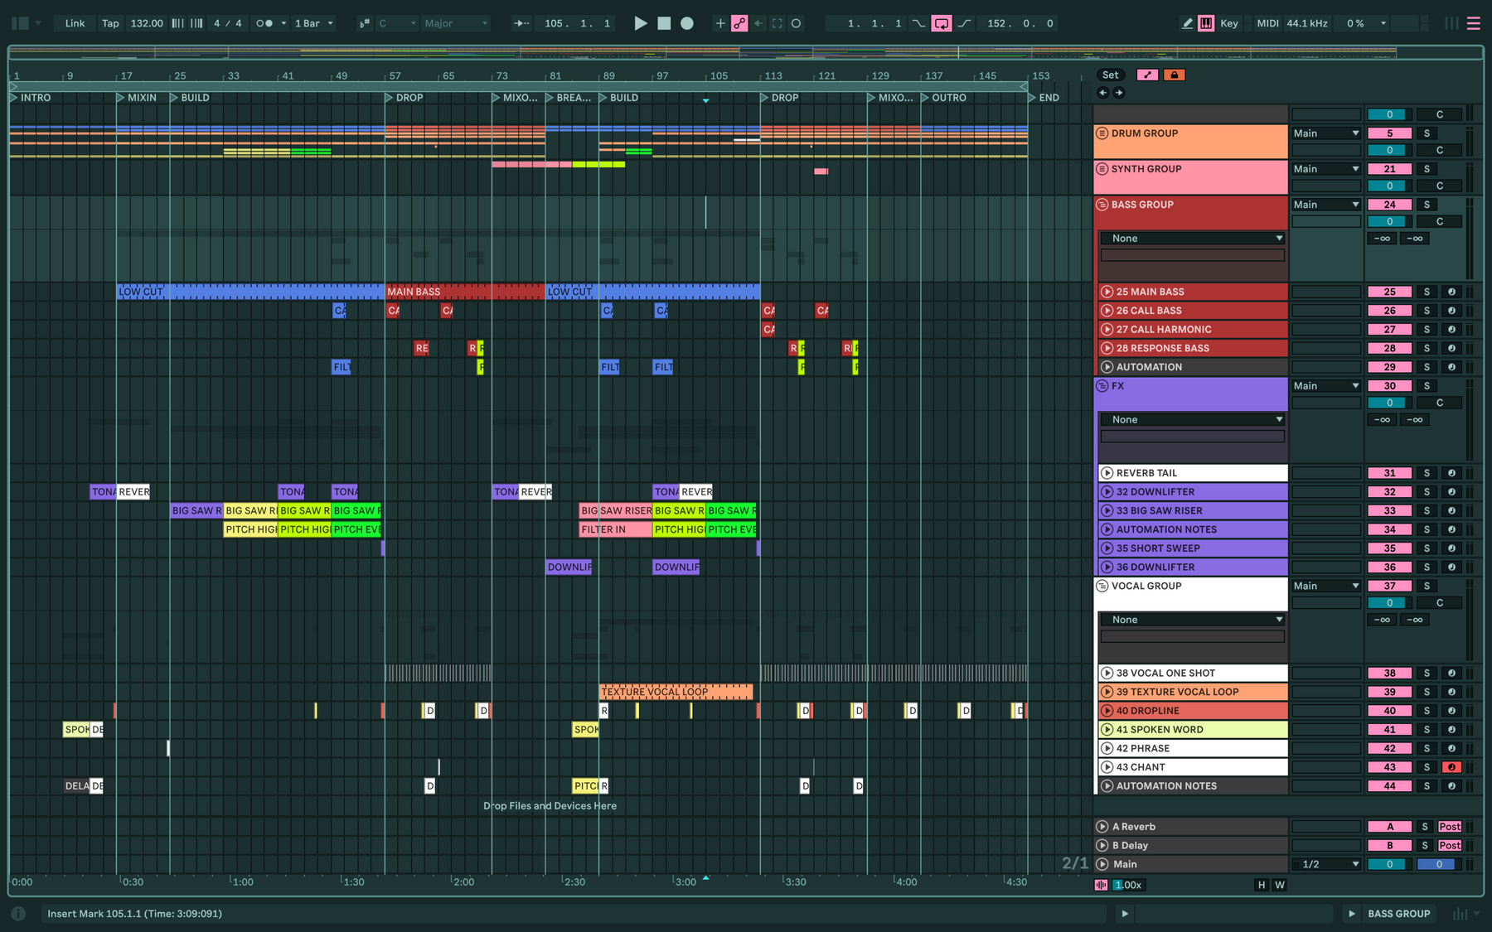Viewport: 1492px width, 932px height.
Task: Click the MIDI arrangement overdub plus icon
Action: point(719,23)
